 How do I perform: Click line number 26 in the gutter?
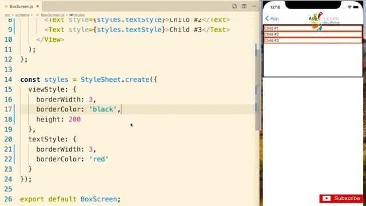(8, 199)
